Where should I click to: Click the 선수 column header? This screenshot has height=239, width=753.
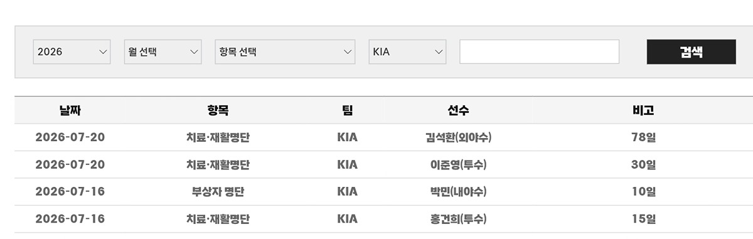[458, 110]
